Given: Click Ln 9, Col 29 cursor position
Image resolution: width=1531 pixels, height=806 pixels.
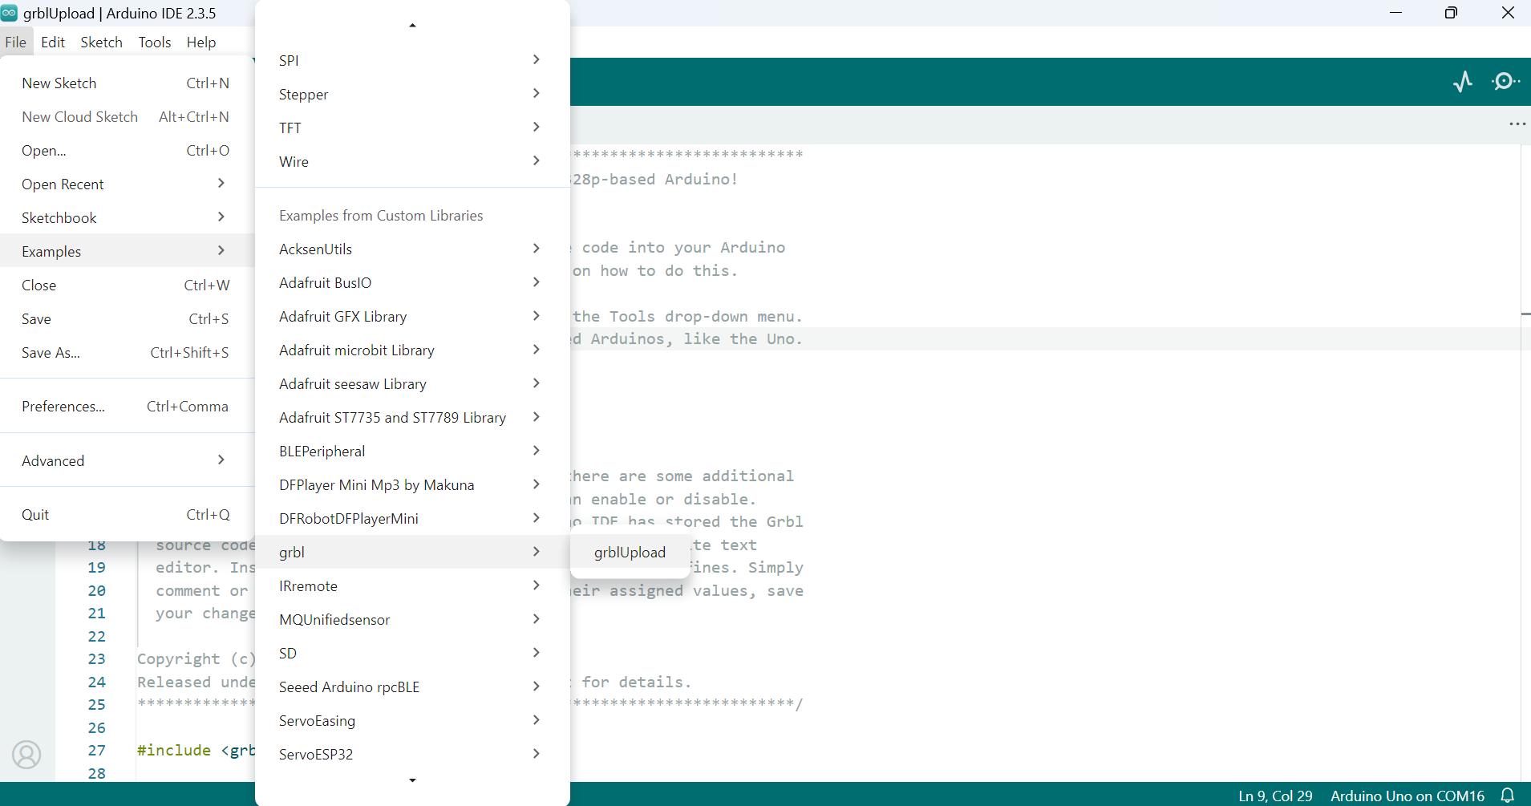Looking at the screenshot, I should point(1275,796).
